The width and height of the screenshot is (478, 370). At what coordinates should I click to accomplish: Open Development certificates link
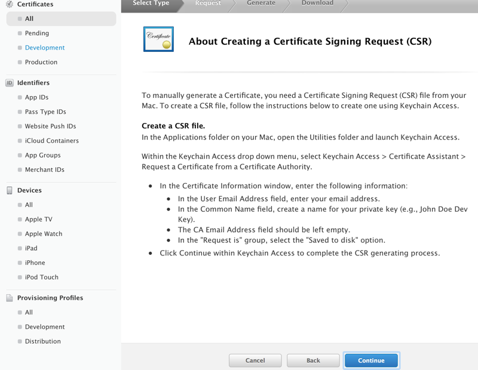coord(45,48)
